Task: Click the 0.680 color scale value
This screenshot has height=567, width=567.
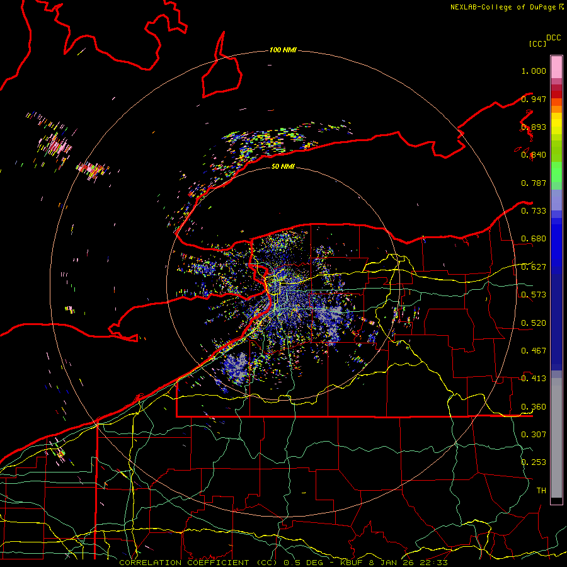Action: pyautogui.click(x=534, y=239)
